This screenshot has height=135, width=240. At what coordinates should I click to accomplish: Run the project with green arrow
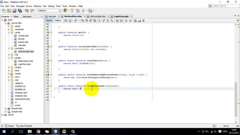(x=83, y=11)
